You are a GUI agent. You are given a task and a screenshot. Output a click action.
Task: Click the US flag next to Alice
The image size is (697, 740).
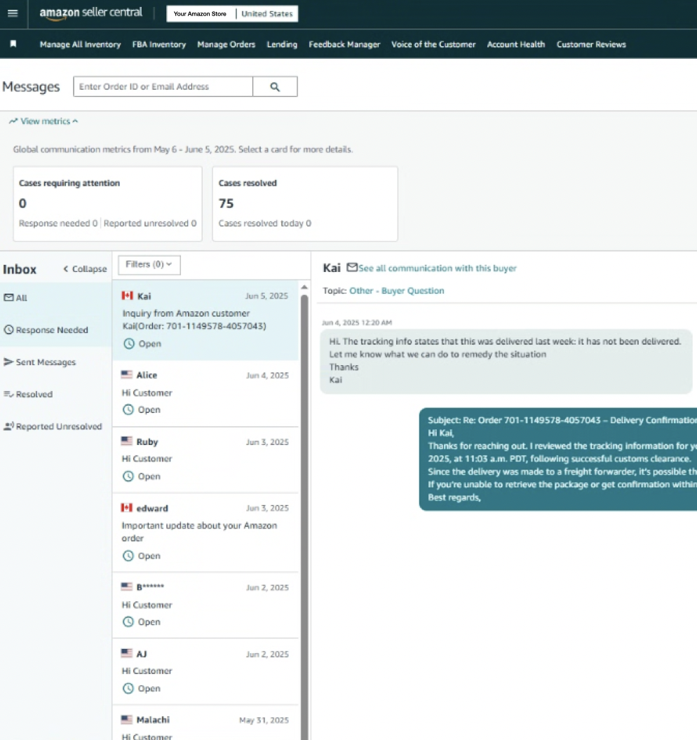point(126,374)
